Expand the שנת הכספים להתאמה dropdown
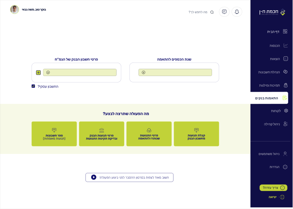This screenshot has width=293, height=209. click(175, 72)
